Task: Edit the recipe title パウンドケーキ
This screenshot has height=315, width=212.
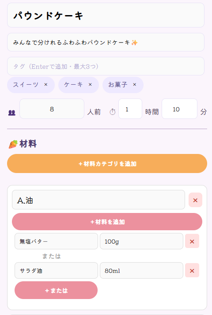Action: pyautogui.click(x=106, y=15)
